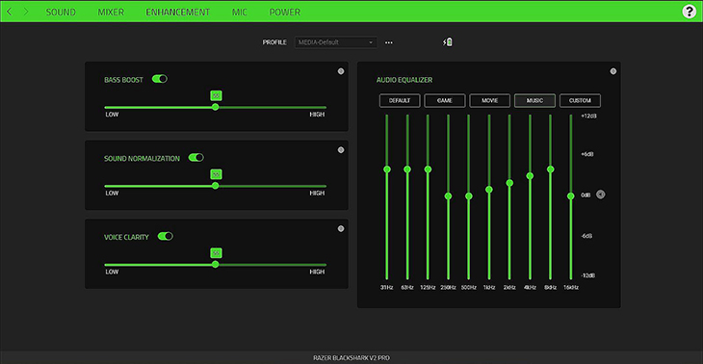Screen dimensions: 703x364
Task: Click the RAZER BLACKSHARK V2 PRO device label
Action: click(x=351, y=357)
